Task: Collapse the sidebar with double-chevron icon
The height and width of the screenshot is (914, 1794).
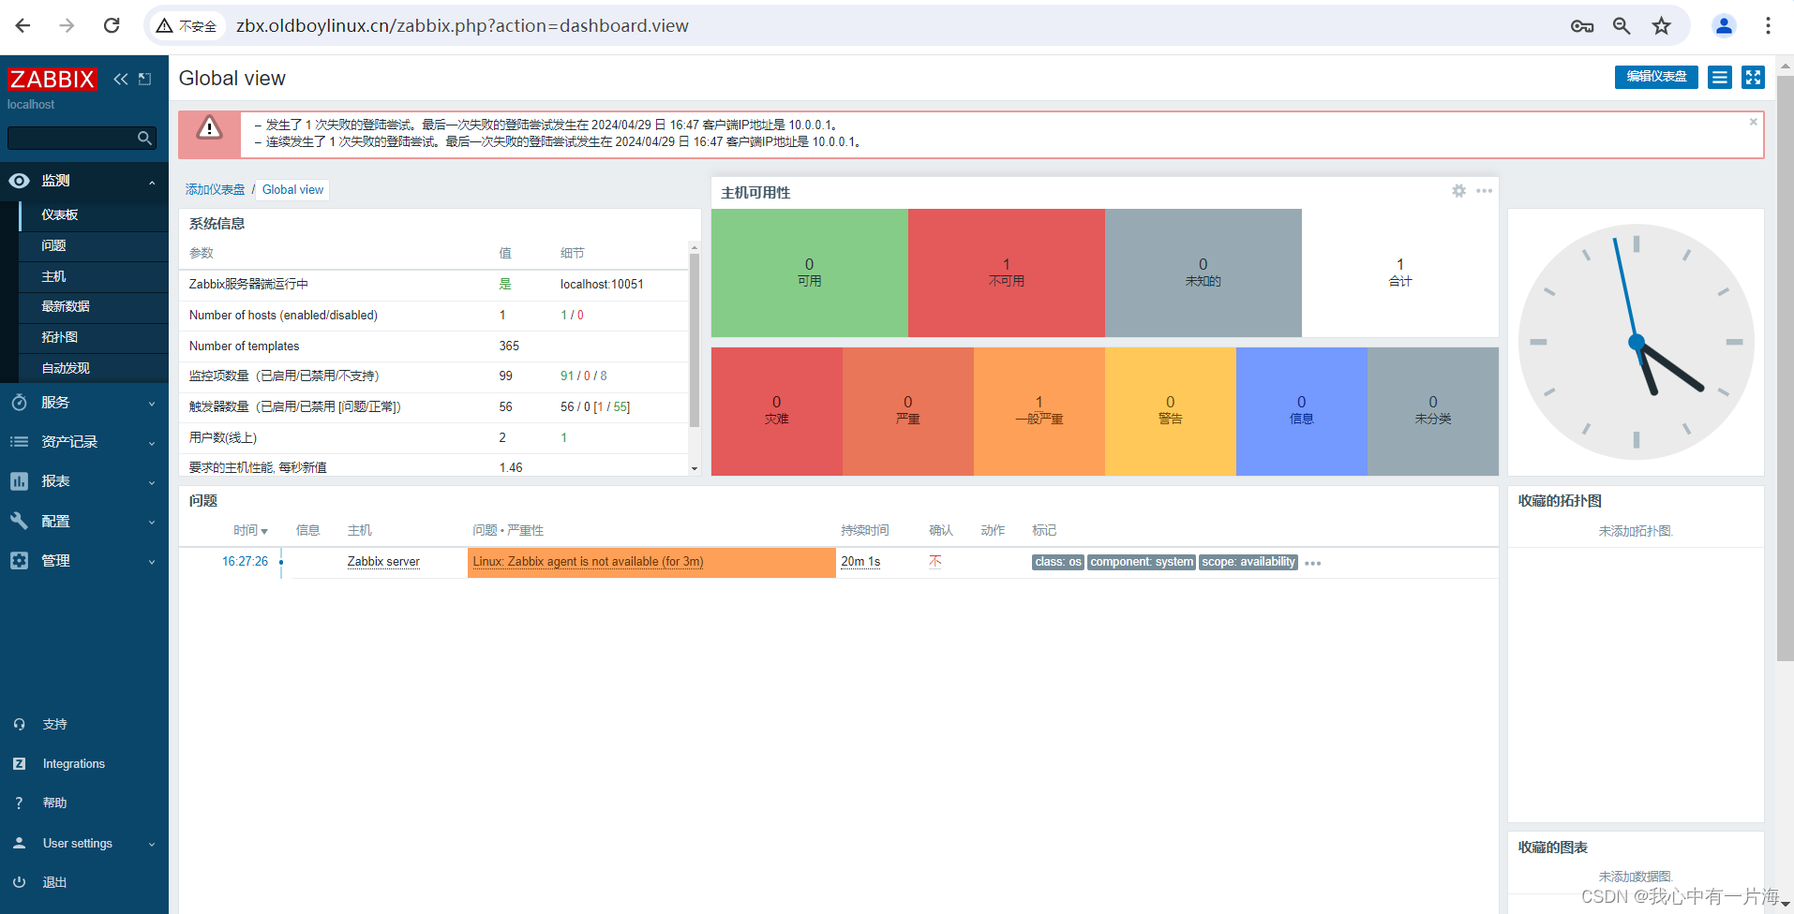Action: pos(121,79)
